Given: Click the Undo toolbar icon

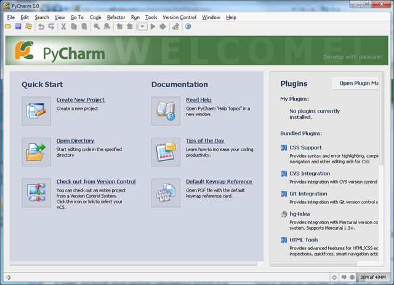Looking at the screenshot, I should click(41, 26).
